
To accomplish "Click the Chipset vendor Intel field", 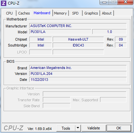I will pyautogui.click(x=40, y=39).
